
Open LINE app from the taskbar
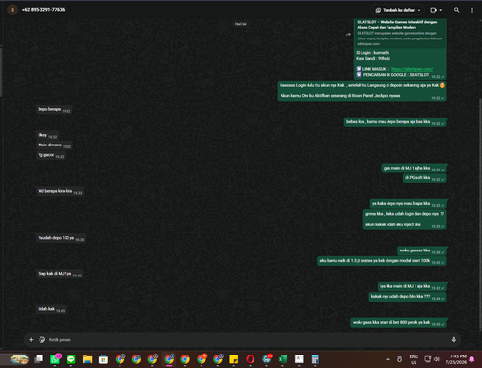point(71,359)
